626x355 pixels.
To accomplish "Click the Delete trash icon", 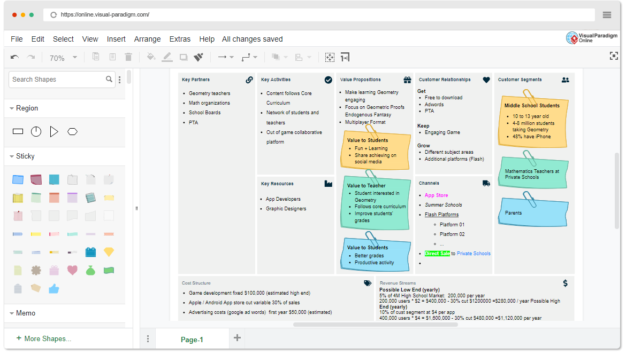I will [128, 57].
